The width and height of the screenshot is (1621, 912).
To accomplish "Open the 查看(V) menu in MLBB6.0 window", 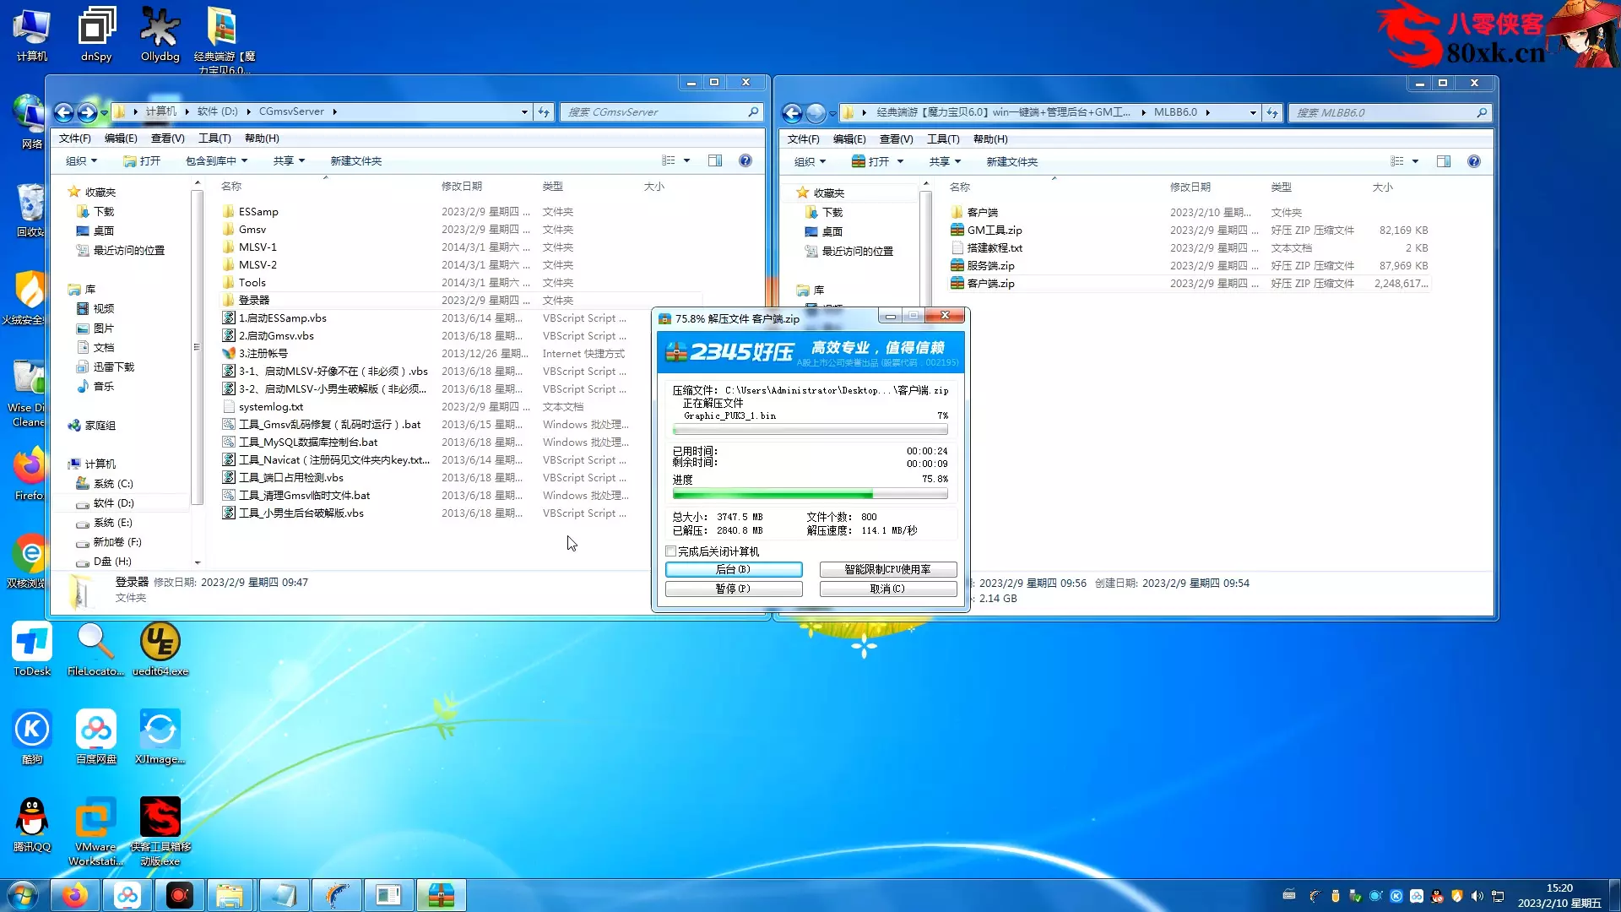I will point(896,138).
